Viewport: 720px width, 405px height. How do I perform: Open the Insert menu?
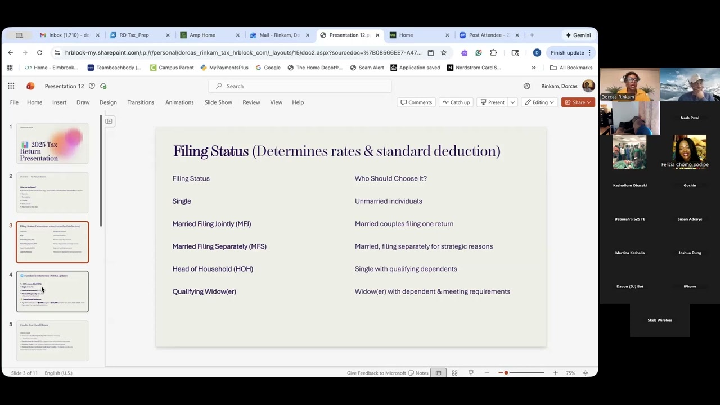(x=59, y=102)
